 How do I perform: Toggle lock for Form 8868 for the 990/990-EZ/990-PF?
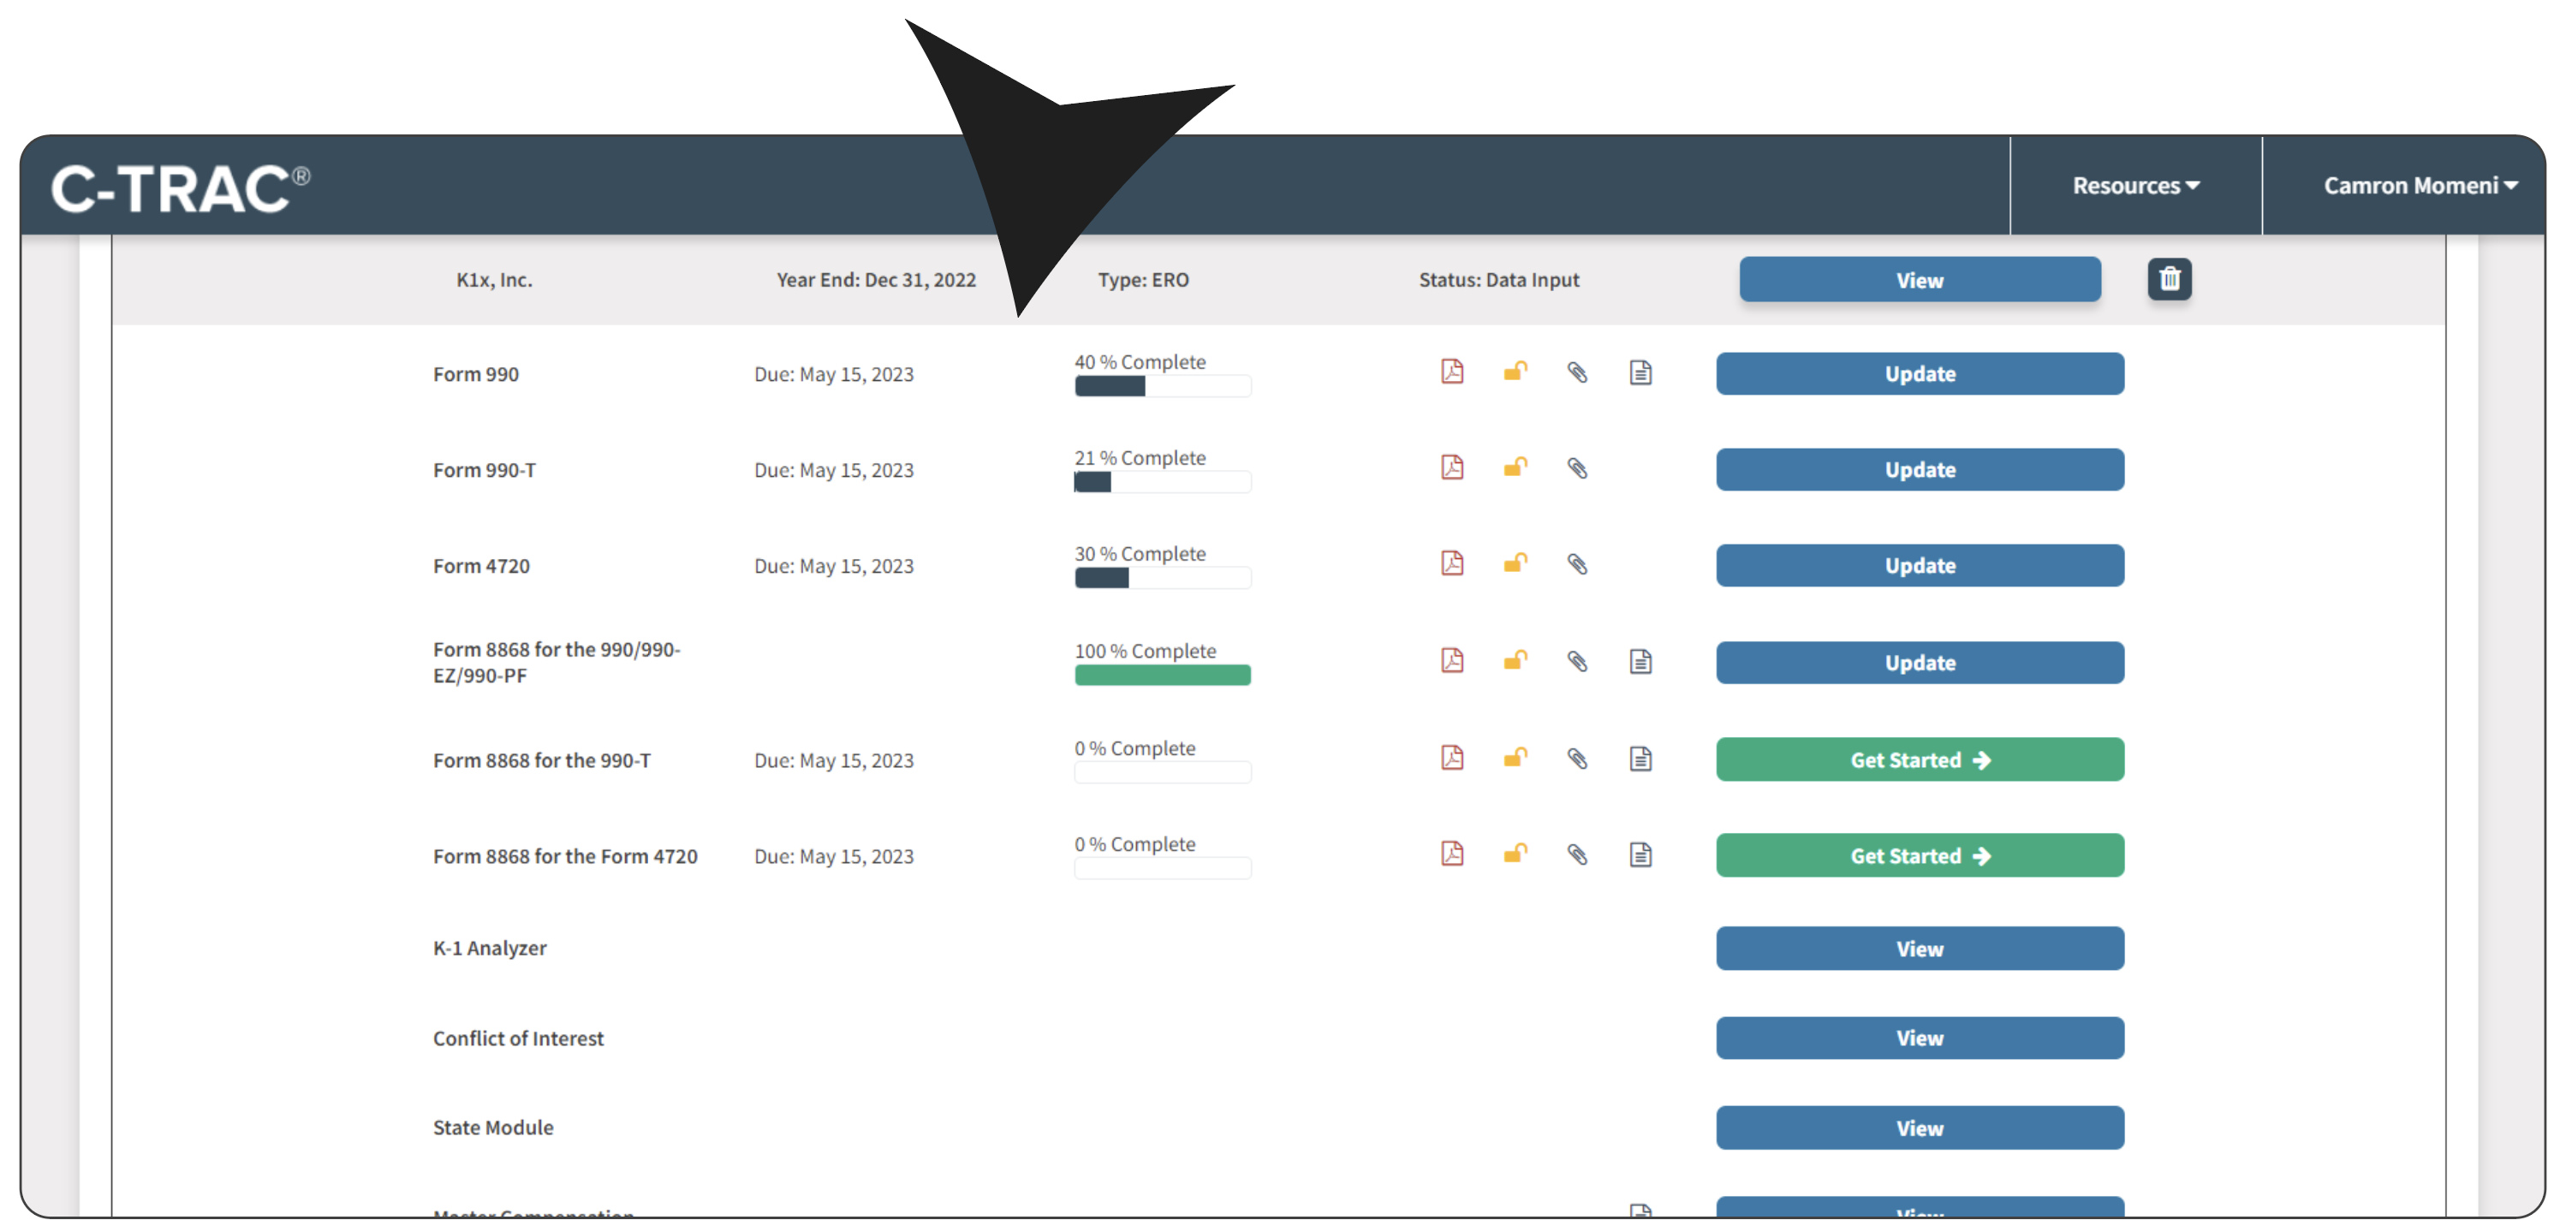1515,661
